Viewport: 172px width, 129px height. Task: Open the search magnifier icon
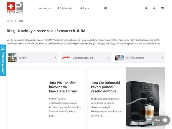tap(146, 8)
